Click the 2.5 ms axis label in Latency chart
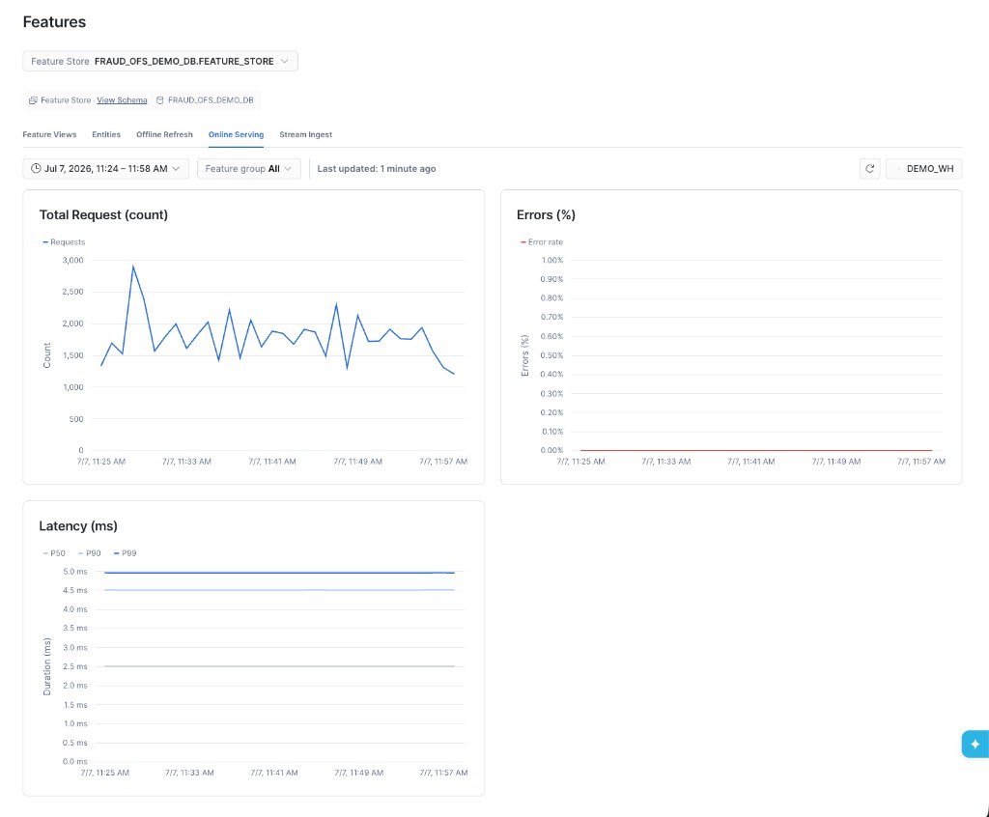 (75, 667)
